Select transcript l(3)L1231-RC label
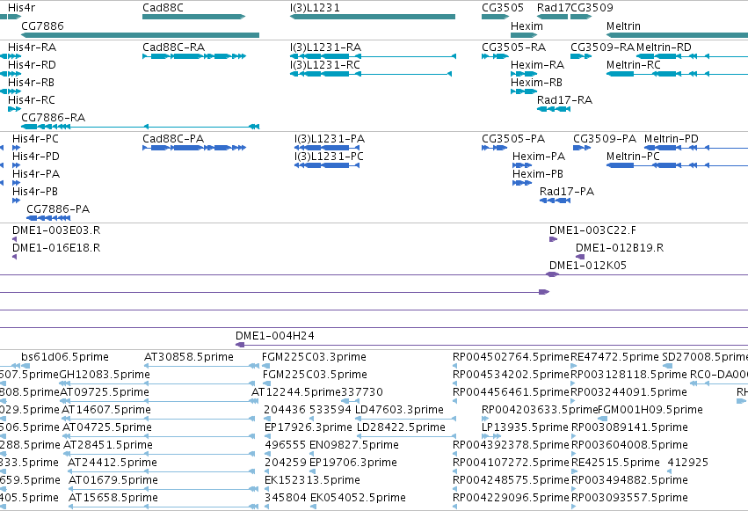The image size is (748, 511). pos(325,65)
